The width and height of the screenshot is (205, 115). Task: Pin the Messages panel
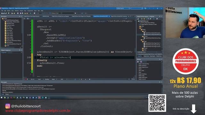click(x=160, y=82)
